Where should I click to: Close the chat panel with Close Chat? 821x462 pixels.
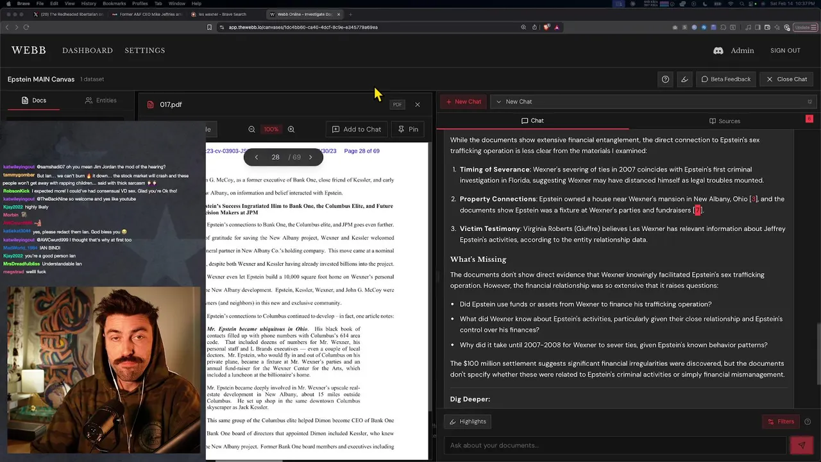(x=787, y=79)
